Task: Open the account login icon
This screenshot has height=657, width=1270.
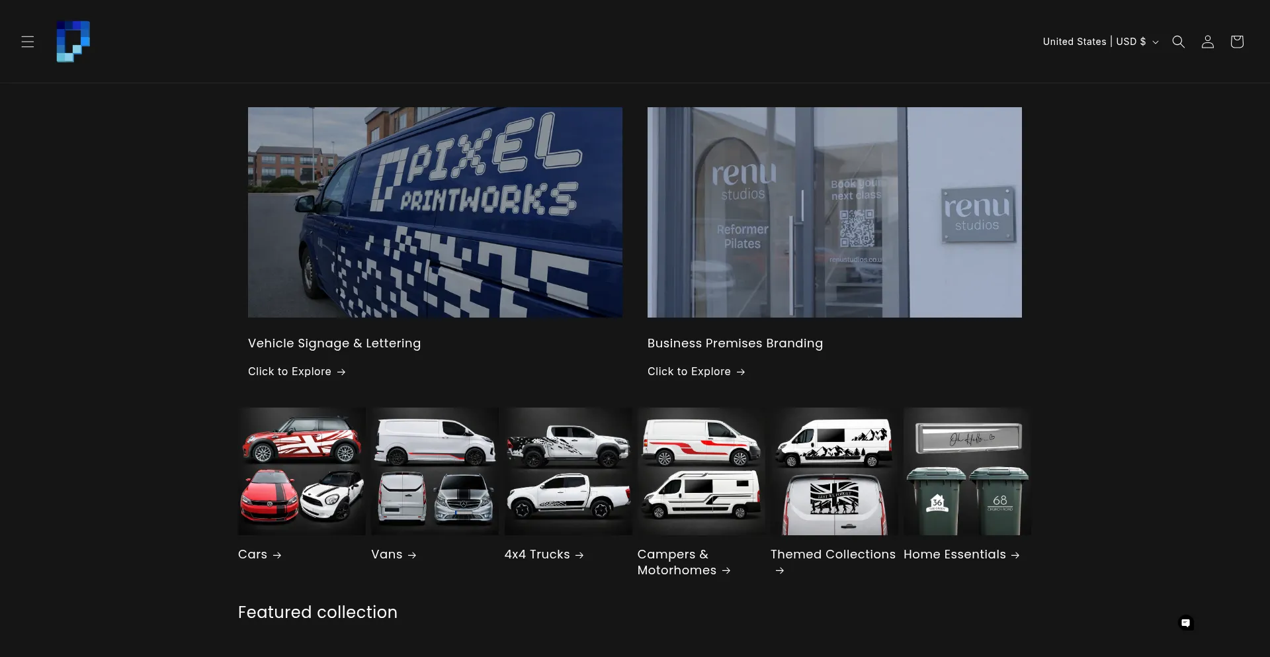Action: coord(1207,42)
